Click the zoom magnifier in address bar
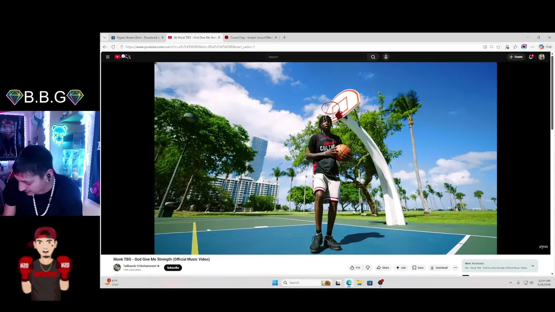The image size is (555, 312). point(491,47)
